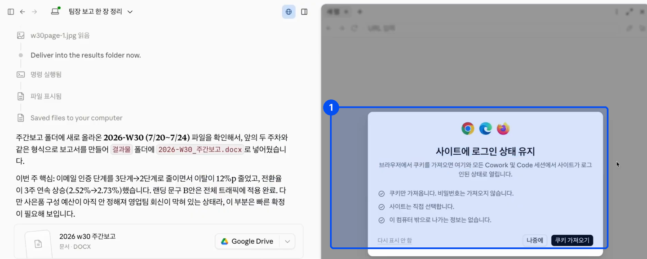Image resolution: width=647 pixels, height=259 pixels.
Task: Open the w30page-1.jpg 읽음 step
Action: click(60, 36)
